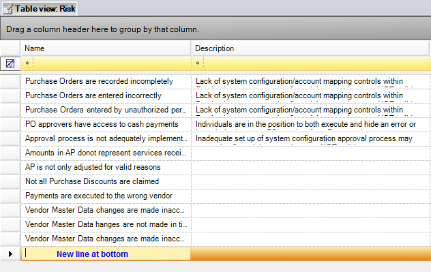Click row header of 'Approval process' row
The height and width of the screenshot is (272, 431).
point(10,138)
